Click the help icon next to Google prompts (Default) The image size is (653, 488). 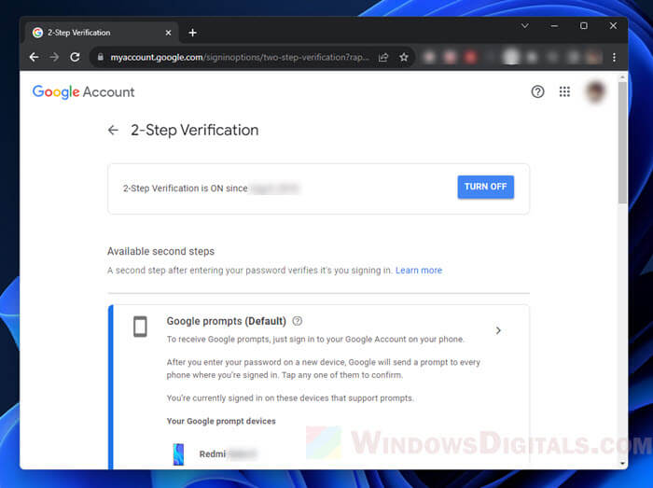coord(297,321)
